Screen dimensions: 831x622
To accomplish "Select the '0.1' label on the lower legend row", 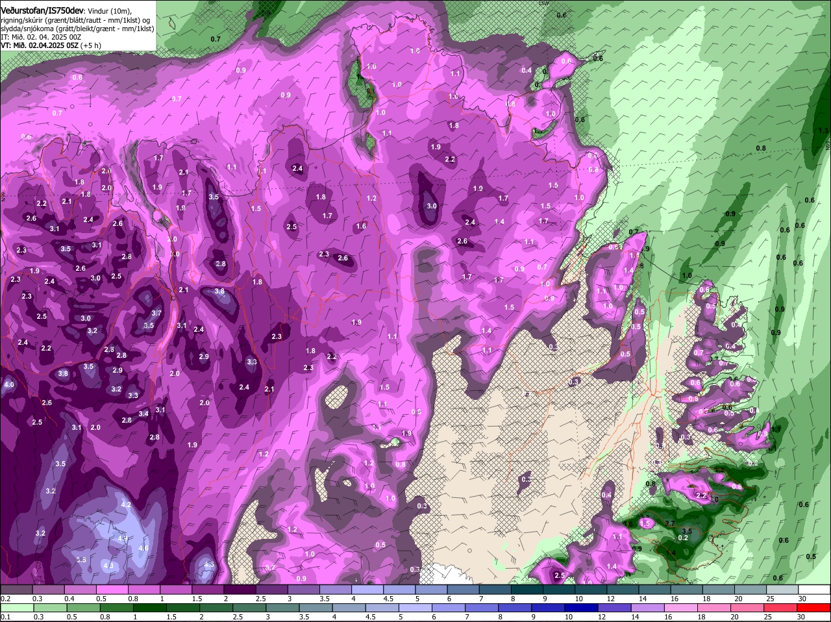I will 5,617.
